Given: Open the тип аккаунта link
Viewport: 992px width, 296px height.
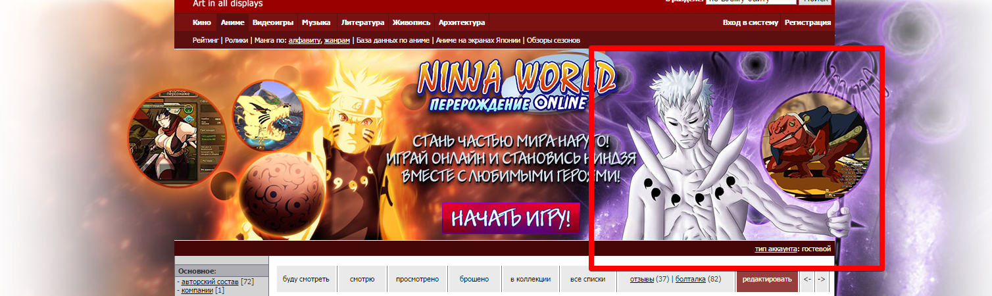Looking at the screenshot, I should (x=776, y=249).
